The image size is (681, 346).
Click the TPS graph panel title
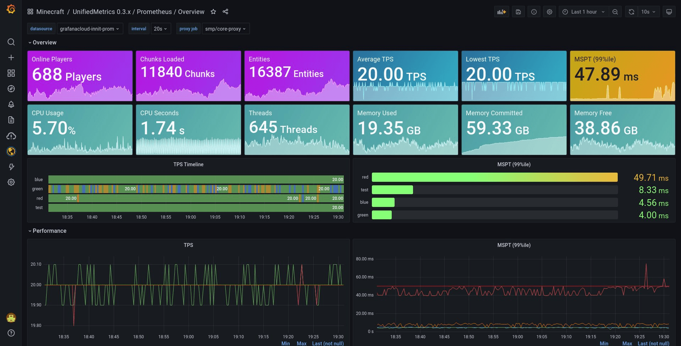pos(188,245)
